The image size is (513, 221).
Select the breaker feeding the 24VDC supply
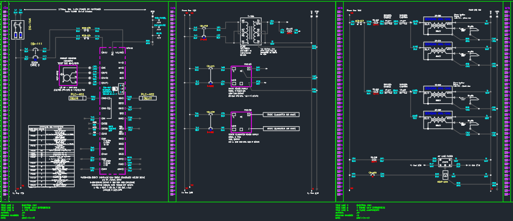(x=210, y=76)
